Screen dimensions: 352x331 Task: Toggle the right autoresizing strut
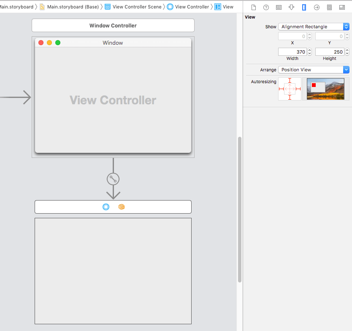coord(298,89)
